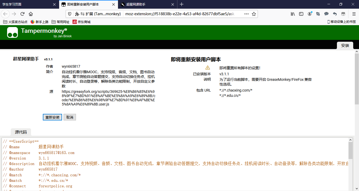
Task: Open the chat bubble extension icon
Action: click(326, 14)
